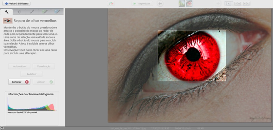The image size is (273, 130).
Task: Click the black pupil of the eye
Action: click(x=193, y=54)
